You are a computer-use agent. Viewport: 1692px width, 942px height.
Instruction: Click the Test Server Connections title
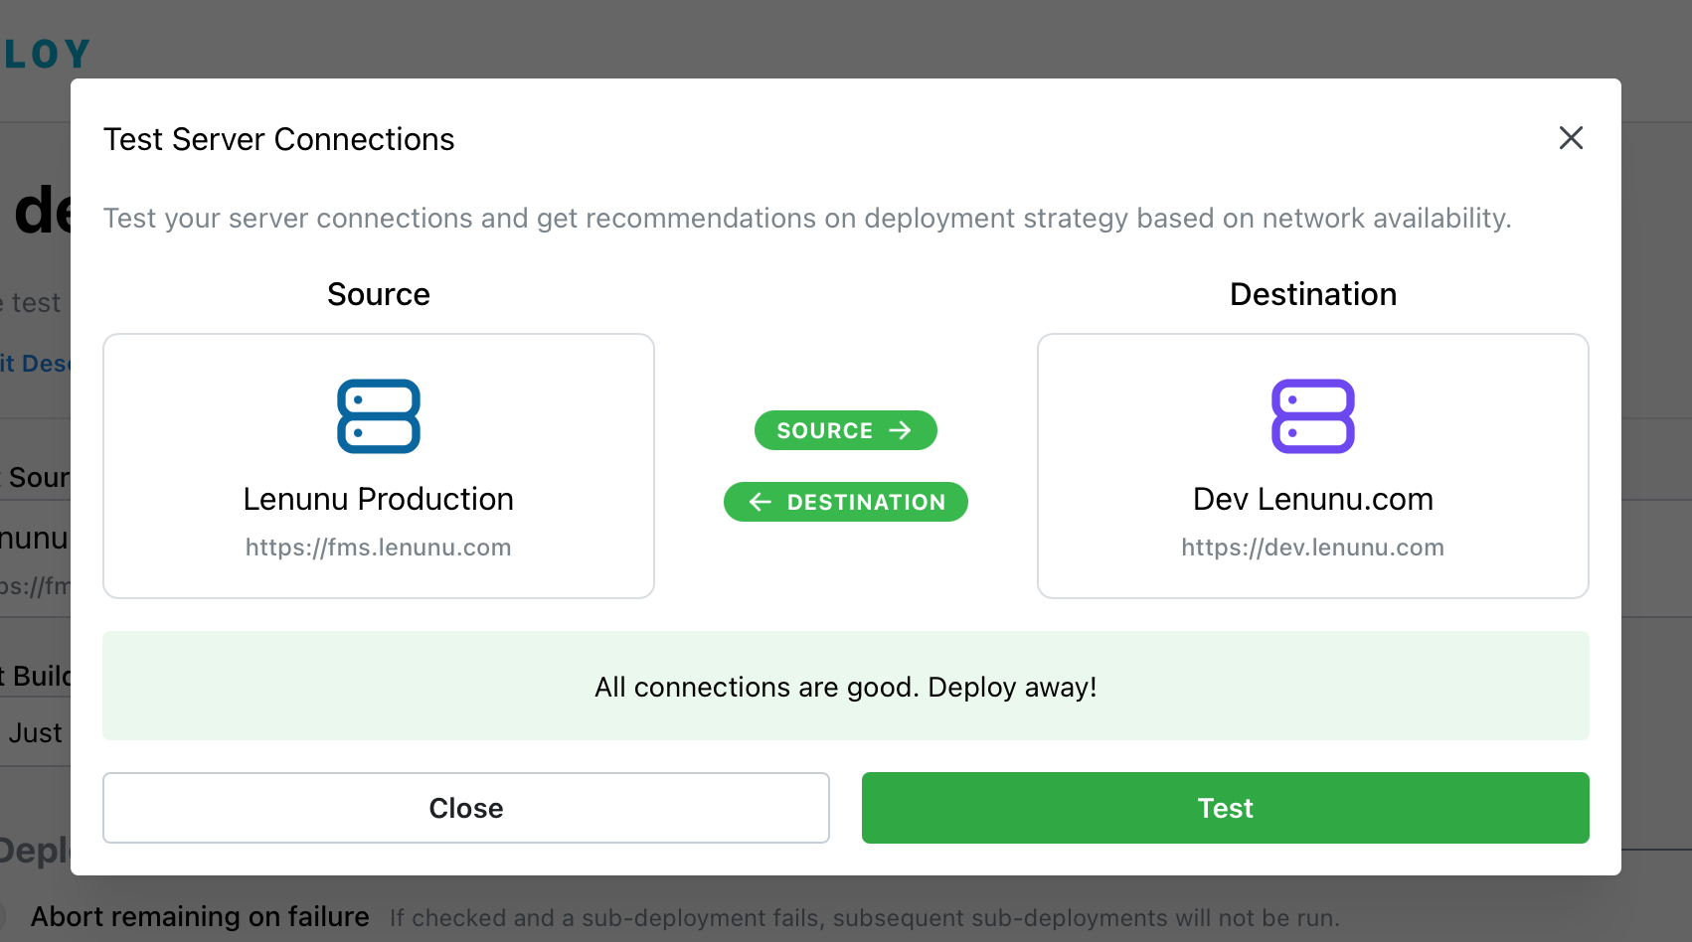tap(279, 139)
